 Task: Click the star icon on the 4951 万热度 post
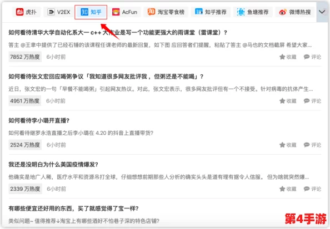click(282, 101)
